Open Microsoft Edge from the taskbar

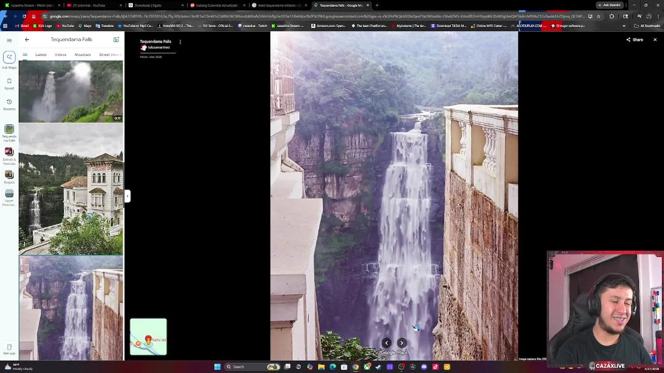click(x=333, y=367)
